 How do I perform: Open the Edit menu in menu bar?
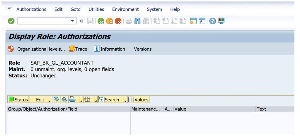[58, 9]
